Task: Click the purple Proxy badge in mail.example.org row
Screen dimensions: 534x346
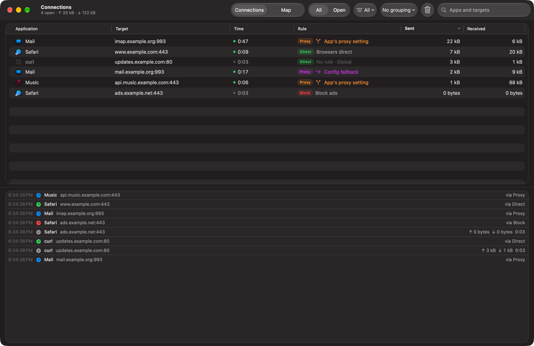Action: tap(305, 72)
